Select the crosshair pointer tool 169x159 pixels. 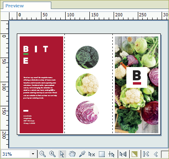pyautogui.click(x=111, y=154)
